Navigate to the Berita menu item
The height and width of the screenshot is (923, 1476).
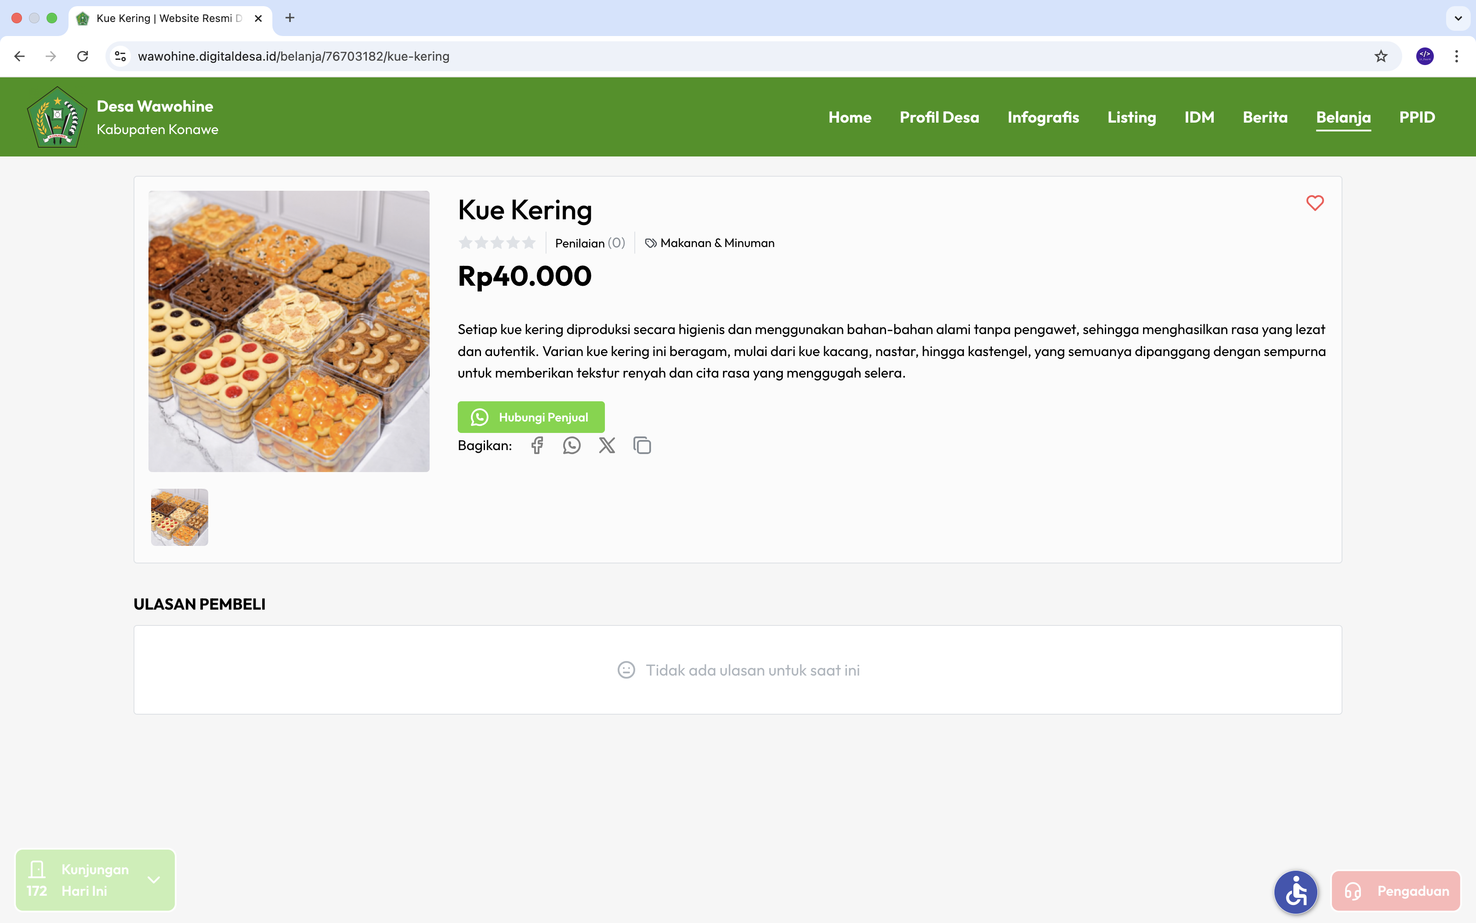1264,116
